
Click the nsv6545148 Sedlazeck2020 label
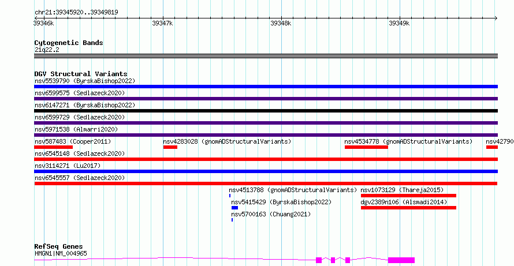pyautogui.click(x=80, y=153)
